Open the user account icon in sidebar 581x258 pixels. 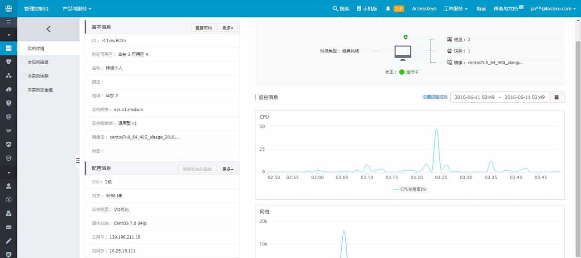tap(8, 186)
